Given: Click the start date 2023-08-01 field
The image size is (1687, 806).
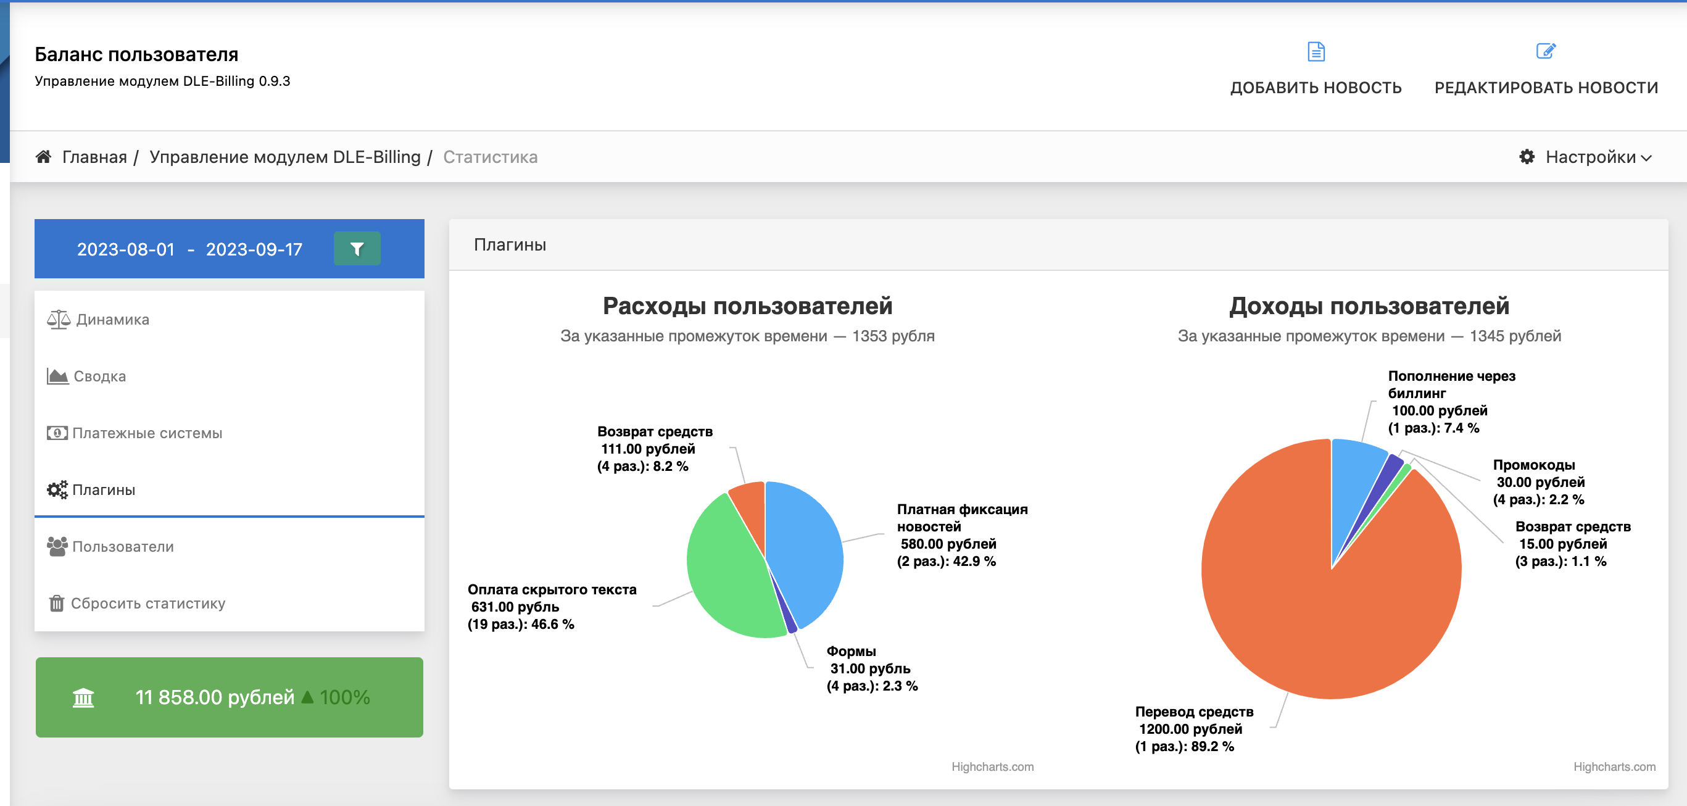Looking at the screenshot, I should [126, 249].
